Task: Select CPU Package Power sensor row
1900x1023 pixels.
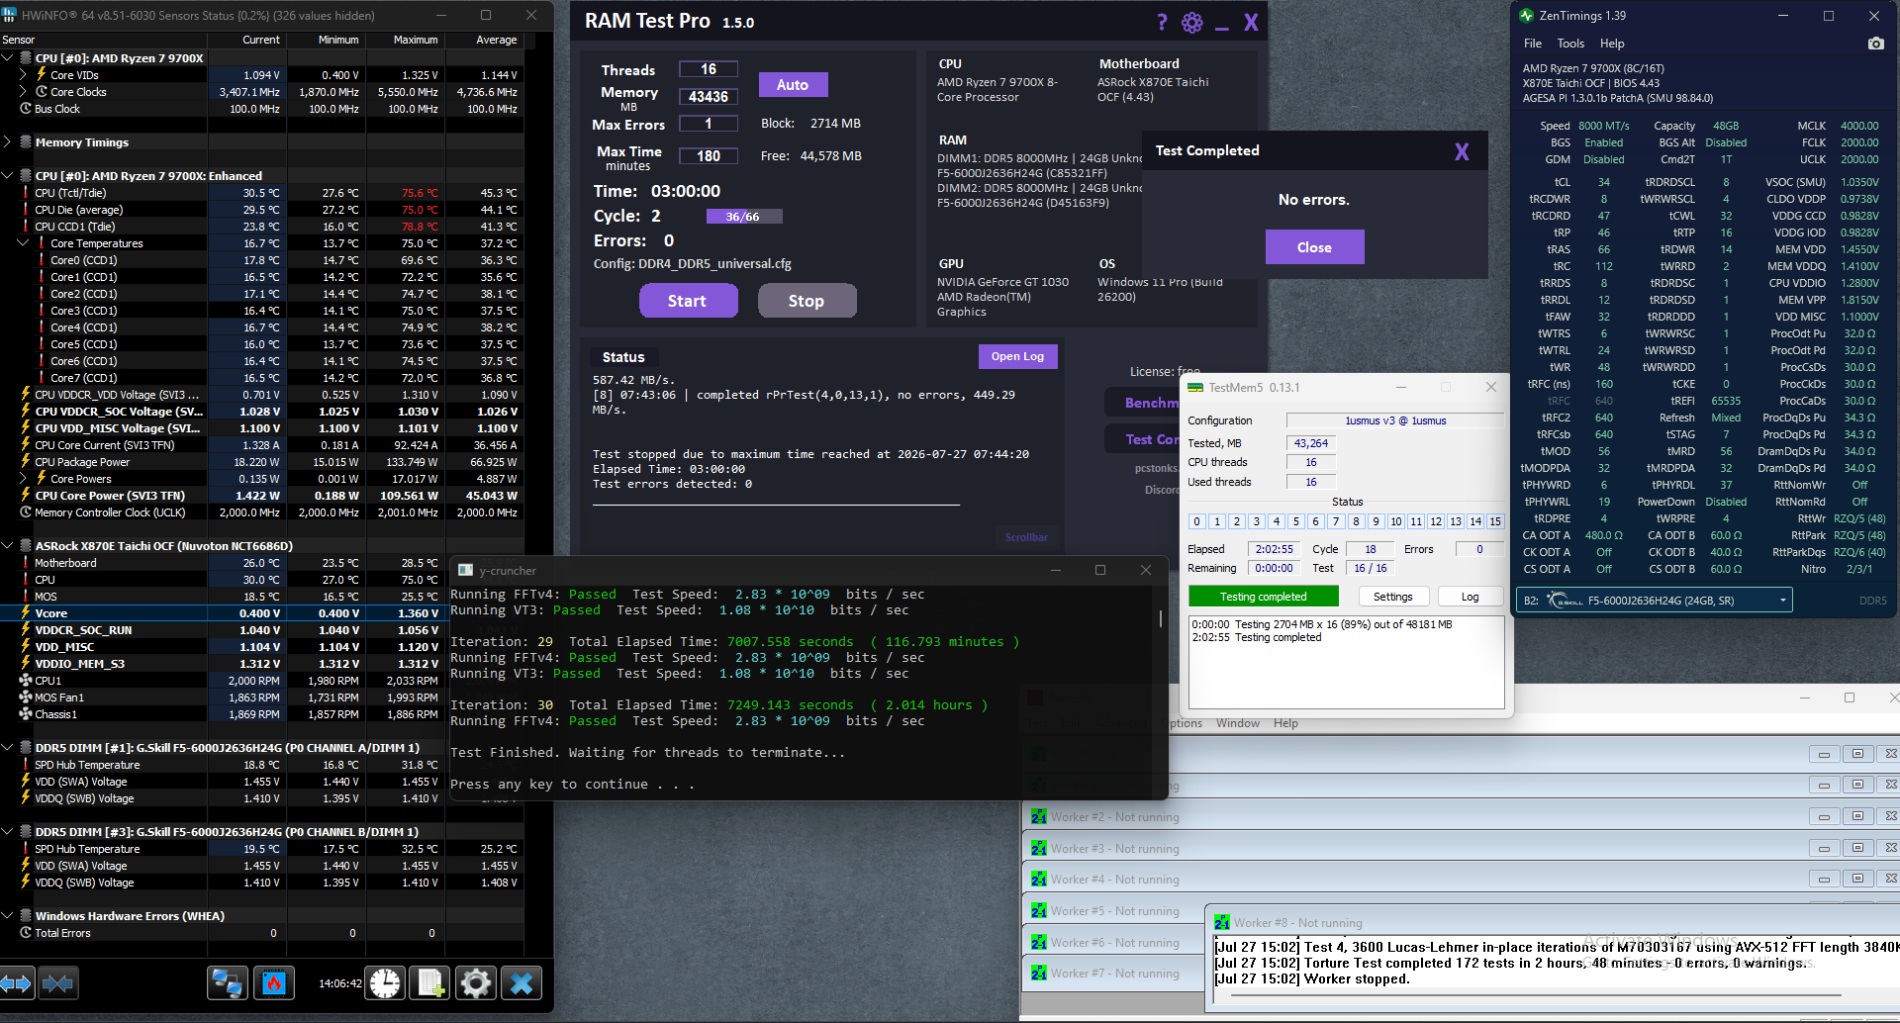Action: 262,462
